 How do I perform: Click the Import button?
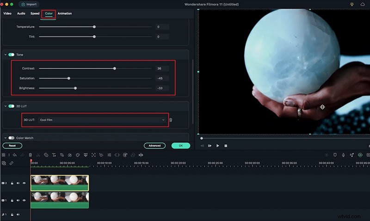coord(29,4)
